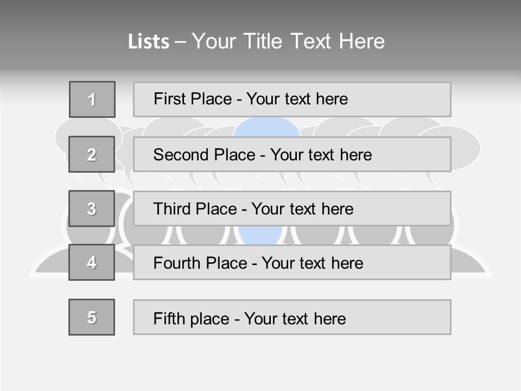The height and width of the screenshot is (391, 521).
Task: Select the "Fourth Place" text box
Action: [x=292, y=262]
